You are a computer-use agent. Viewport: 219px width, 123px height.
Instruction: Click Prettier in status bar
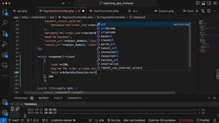203,120
